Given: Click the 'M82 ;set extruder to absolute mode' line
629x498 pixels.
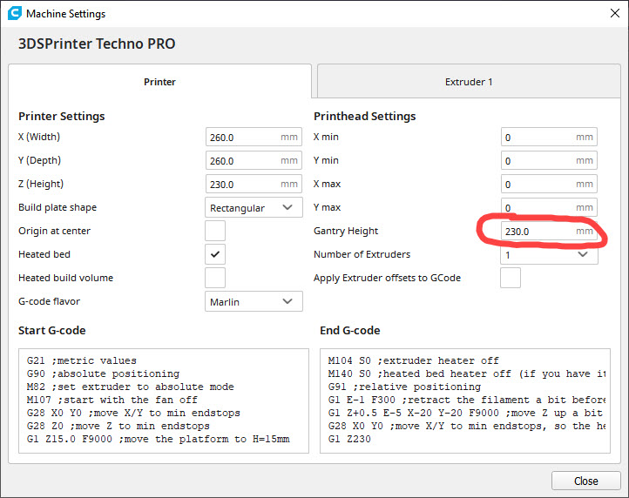Looking at the screenshot, I should pyautogui.click(x=131, y=387).
